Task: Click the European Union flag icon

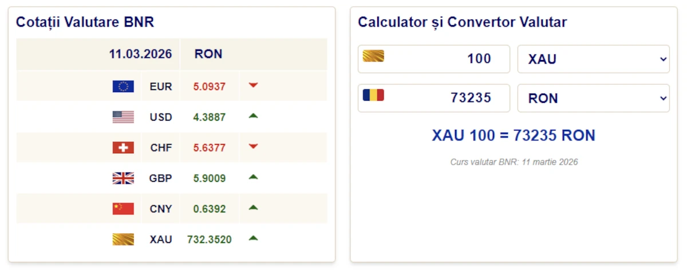Action: tap(123, 86)
